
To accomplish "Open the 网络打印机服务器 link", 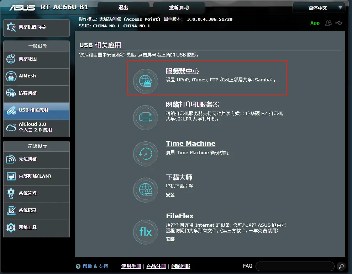I will [193, 104].
